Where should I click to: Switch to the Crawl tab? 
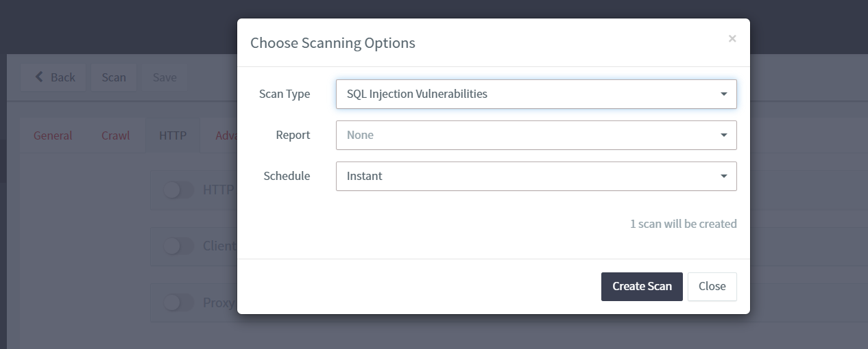[x=115, y=135]
